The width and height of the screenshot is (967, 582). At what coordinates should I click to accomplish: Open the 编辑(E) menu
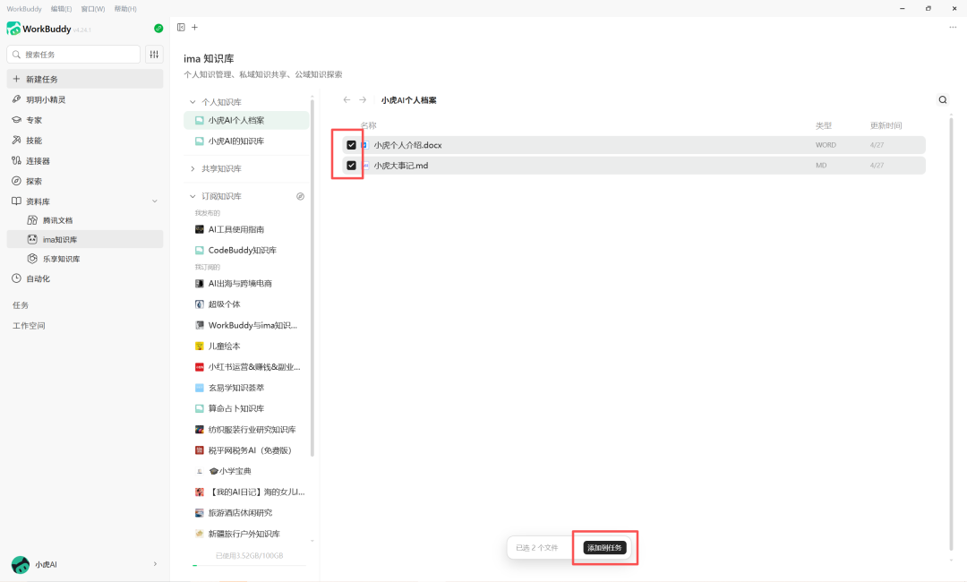(61, 9)
